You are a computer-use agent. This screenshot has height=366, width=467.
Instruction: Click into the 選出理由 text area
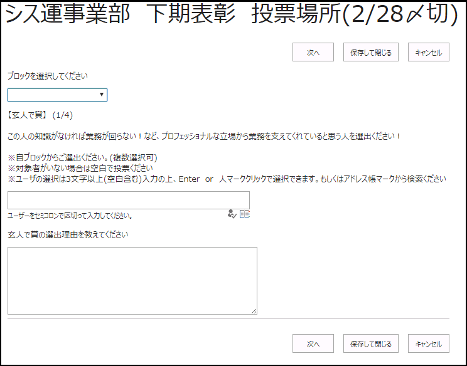click(x=132, y=280)
